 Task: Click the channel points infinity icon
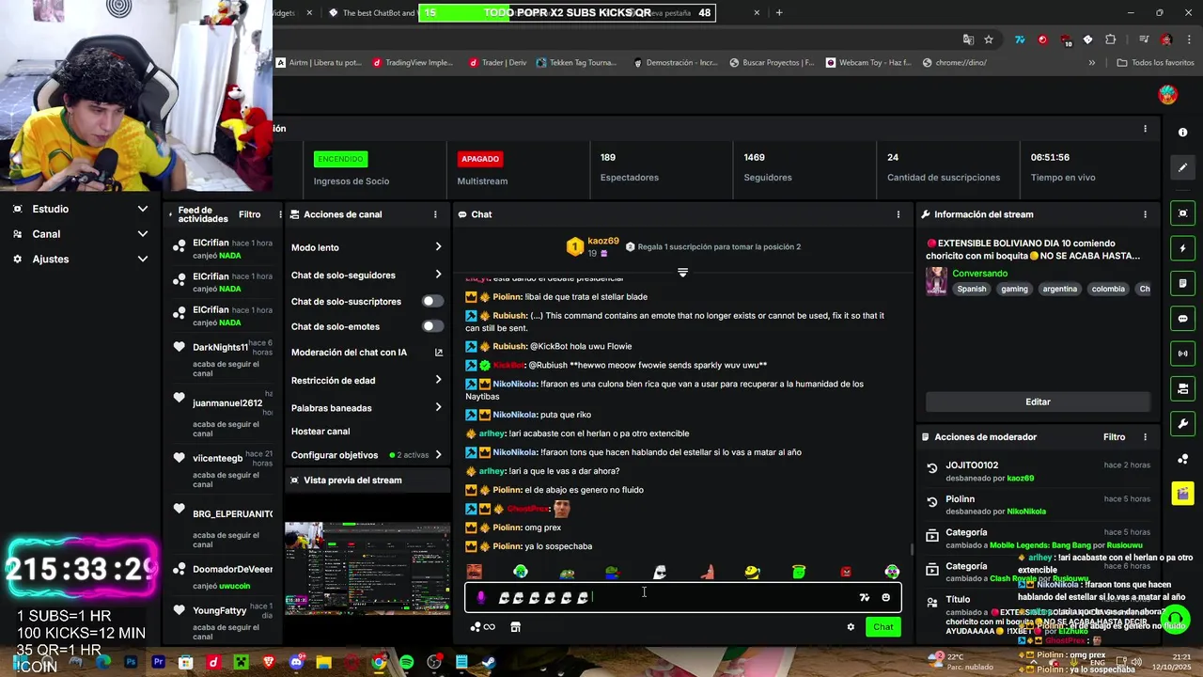tap(484, 627)
